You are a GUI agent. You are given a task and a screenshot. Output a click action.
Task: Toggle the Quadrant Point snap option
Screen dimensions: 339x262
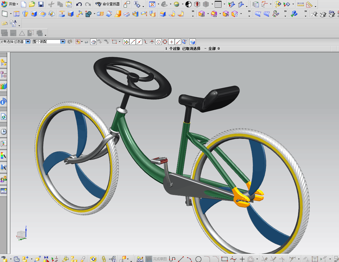(165, 42)
